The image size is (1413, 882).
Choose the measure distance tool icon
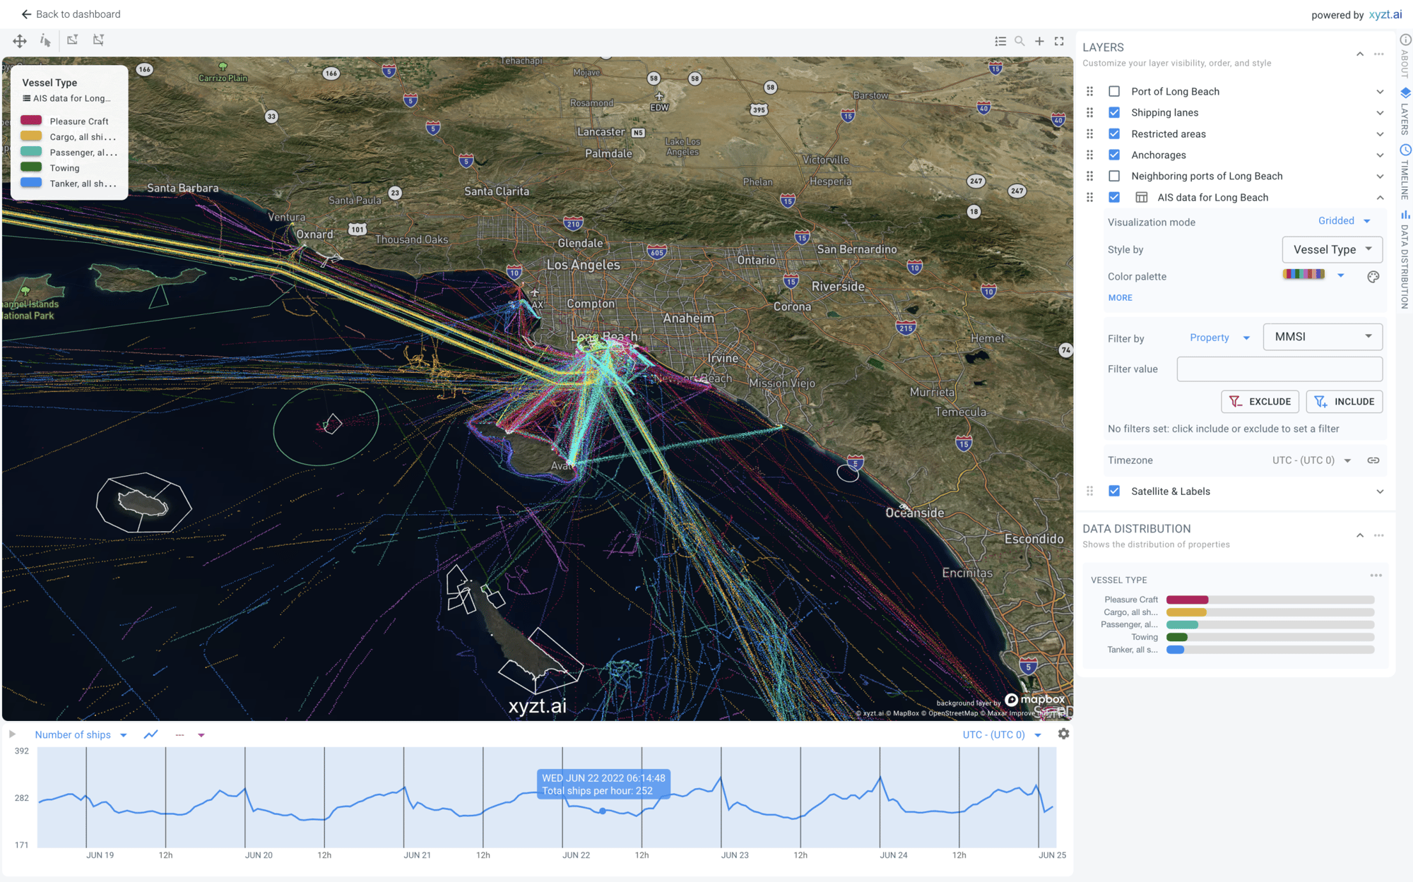point(72,40)
